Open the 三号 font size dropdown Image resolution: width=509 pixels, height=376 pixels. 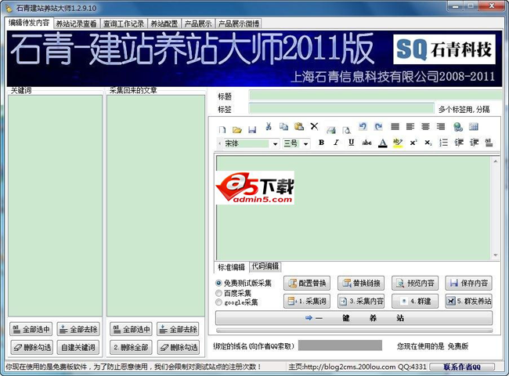pos(305,143)
